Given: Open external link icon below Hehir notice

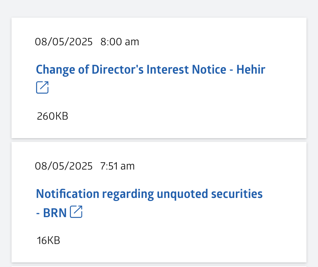Looking at the screenshot, I should point(42,87).
